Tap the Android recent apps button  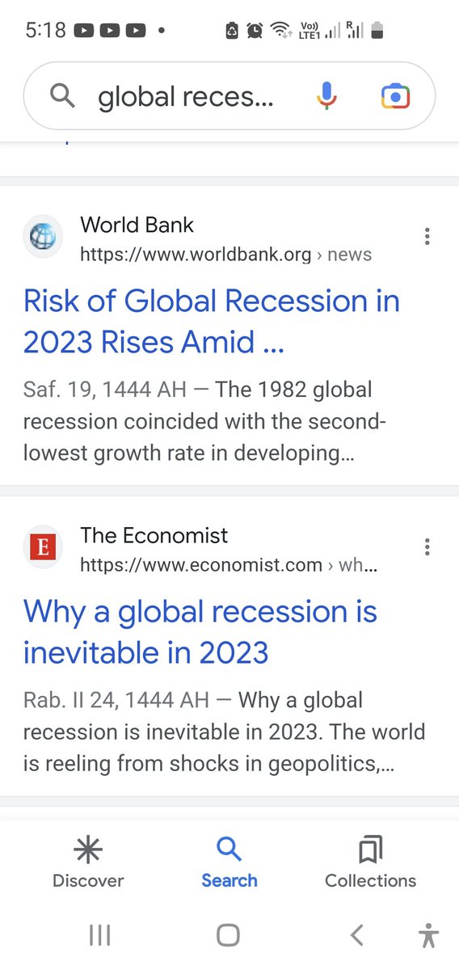click(x=99, y=935)
